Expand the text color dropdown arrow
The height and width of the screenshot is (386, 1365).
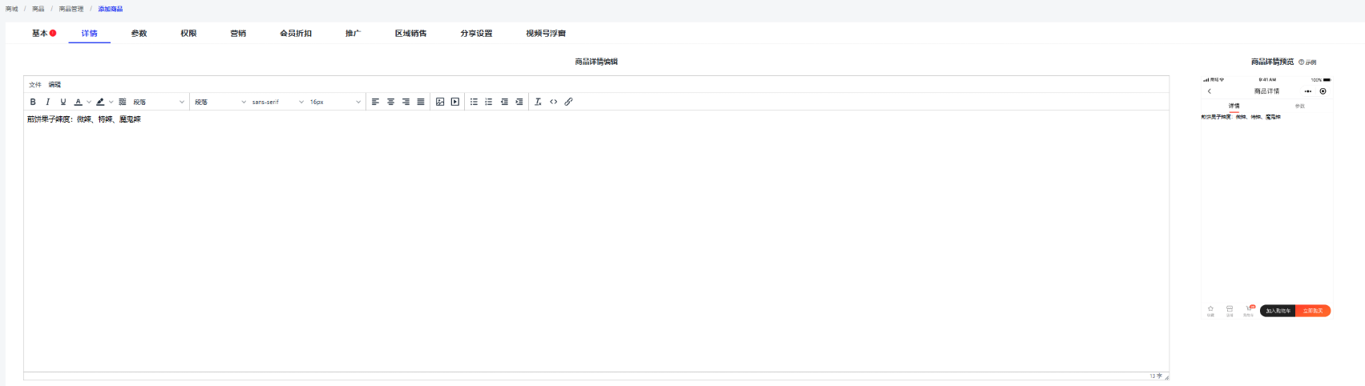click(88, 103)
